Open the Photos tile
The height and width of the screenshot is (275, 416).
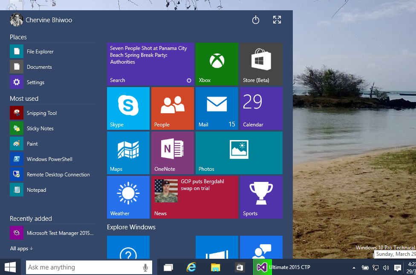coord(239,153)
